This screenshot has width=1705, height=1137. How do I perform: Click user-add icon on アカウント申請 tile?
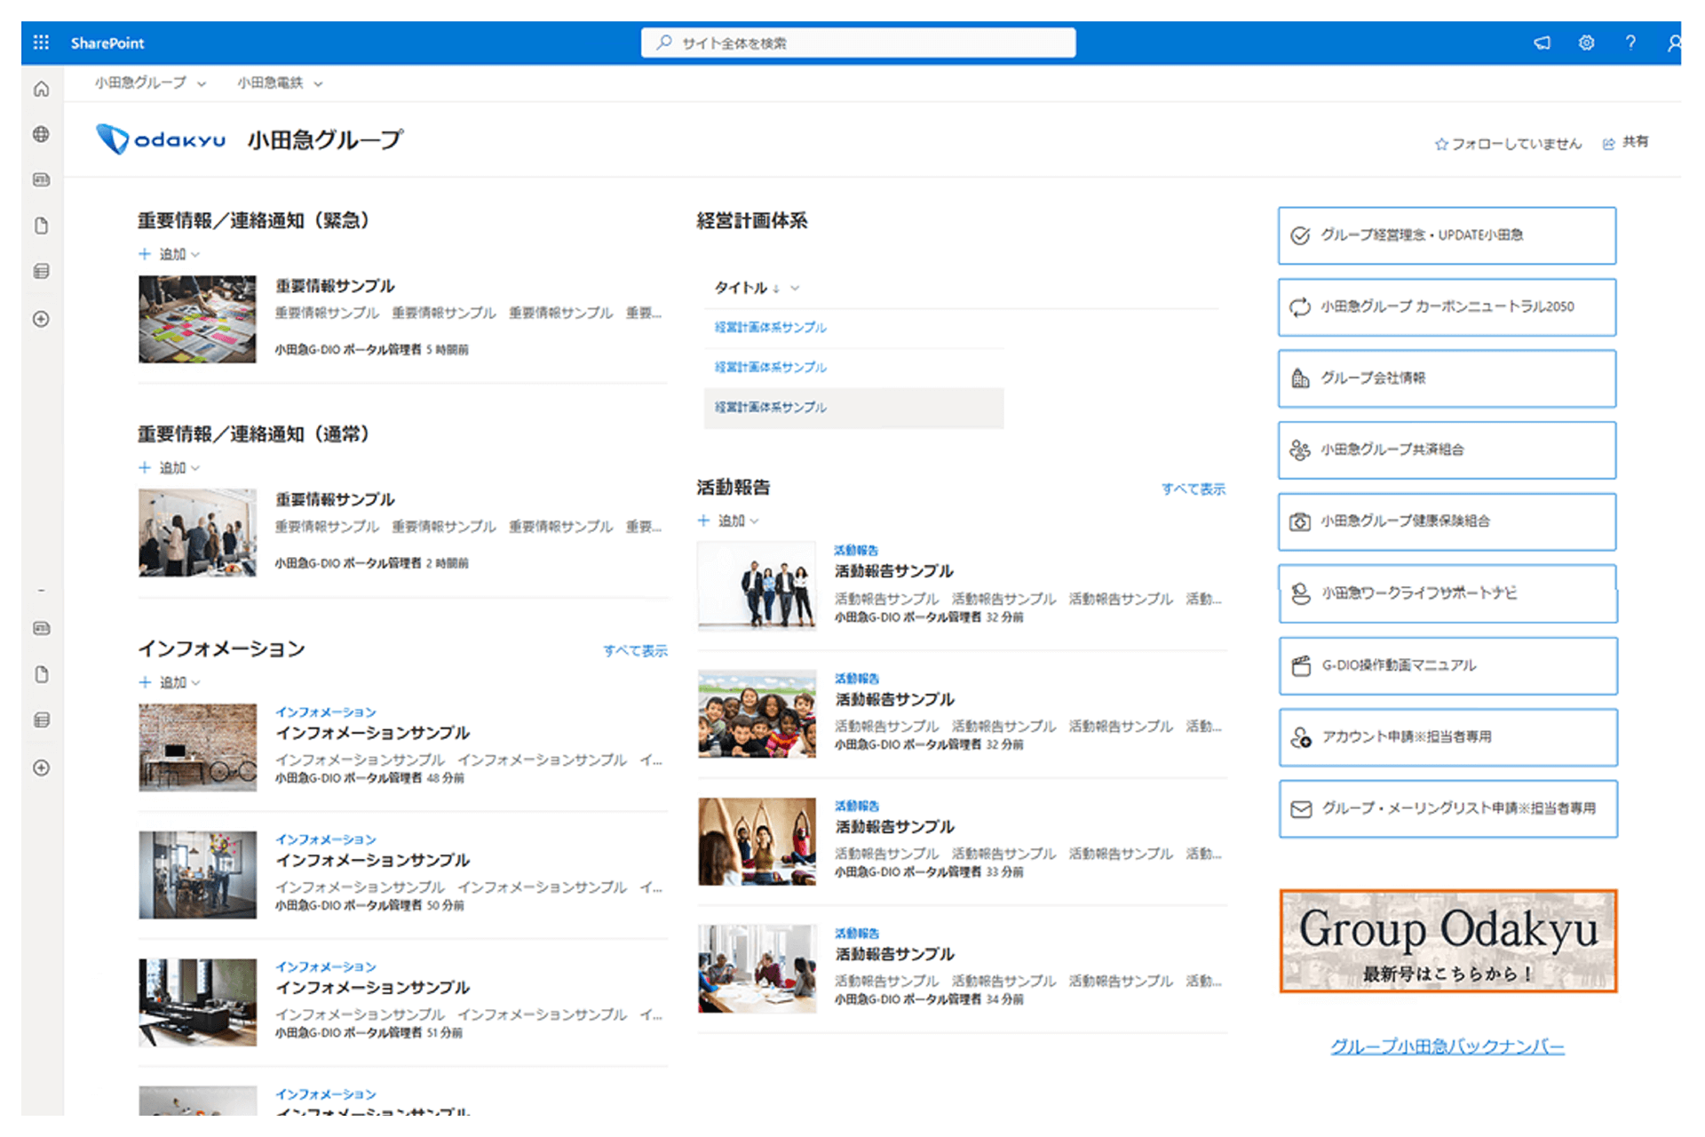pos(1301,737)
